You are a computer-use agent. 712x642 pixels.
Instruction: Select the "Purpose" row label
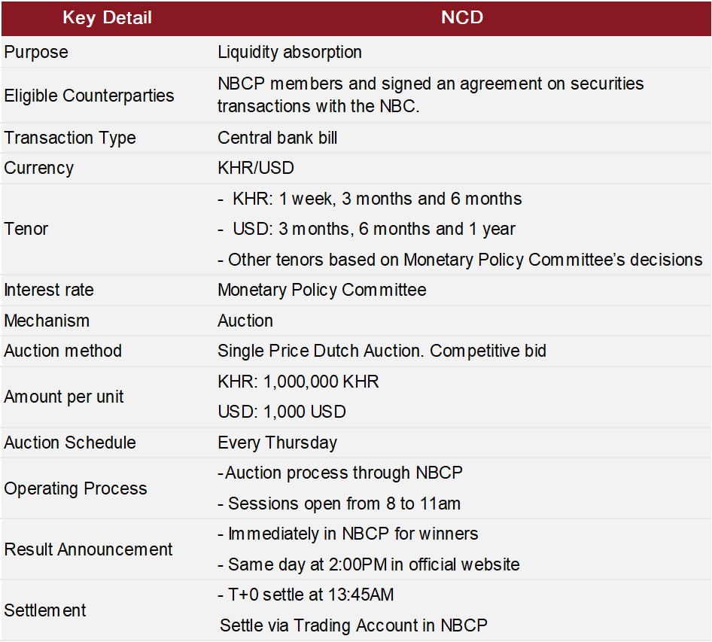point(36,52)
